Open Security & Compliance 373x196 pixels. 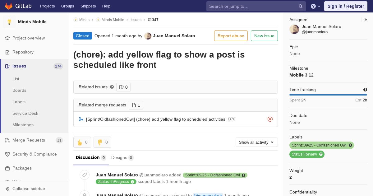(x=35, y=154)
